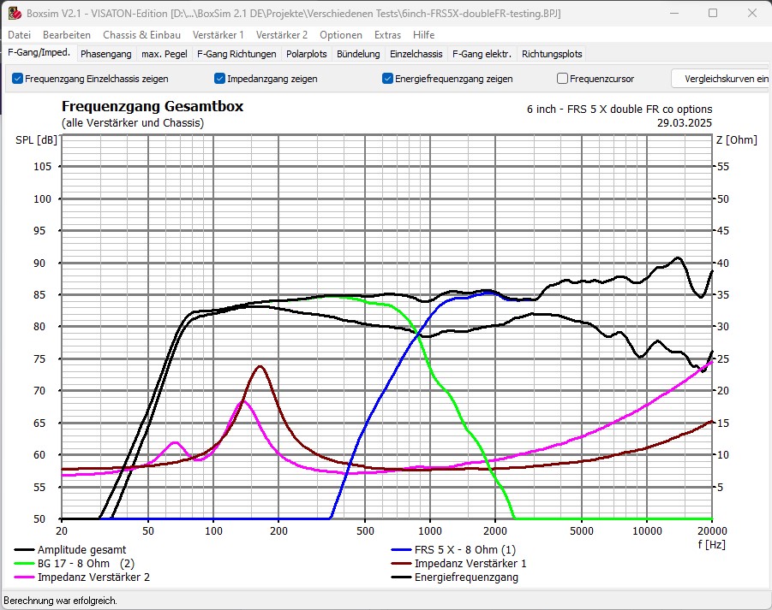772x610 pixels.
Task: Click the project title 6 inch - FRS 5 X double FR
Action: pyautogui.click(x=619, y=110)
